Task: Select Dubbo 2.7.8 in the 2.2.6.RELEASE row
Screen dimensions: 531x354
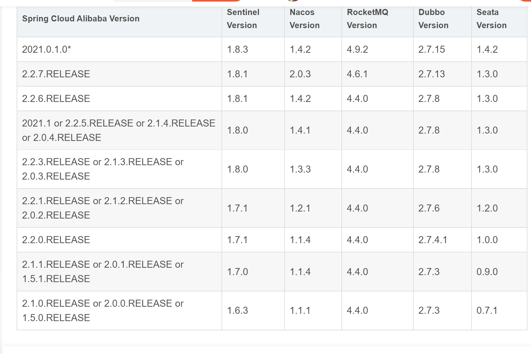Action: 442,99
